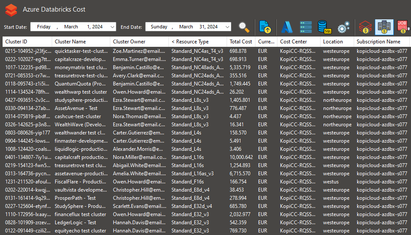The image size is (411, 235).
Task: Click owner Amelia.White@email....
Action: tap(140, 174)
